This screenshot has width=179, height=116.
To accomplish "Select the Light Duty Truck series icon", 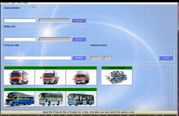I will click(x=81, y=77).
